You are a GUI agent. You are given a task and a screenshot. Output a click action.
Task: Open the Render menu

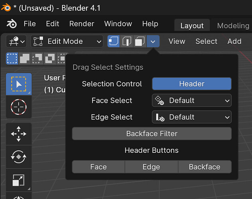tap(82, 24)
